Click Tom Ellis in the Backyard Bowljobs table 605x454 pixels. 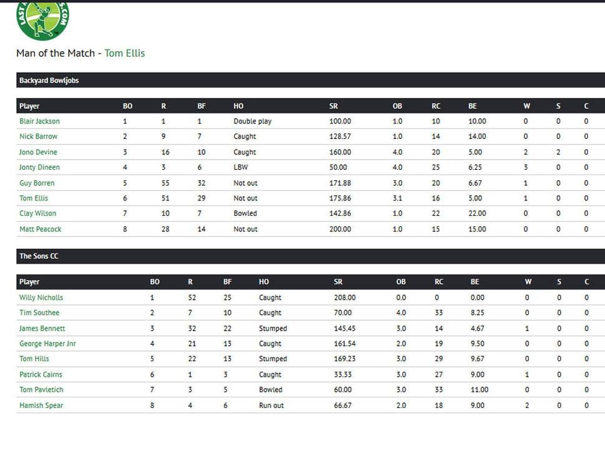34,198
